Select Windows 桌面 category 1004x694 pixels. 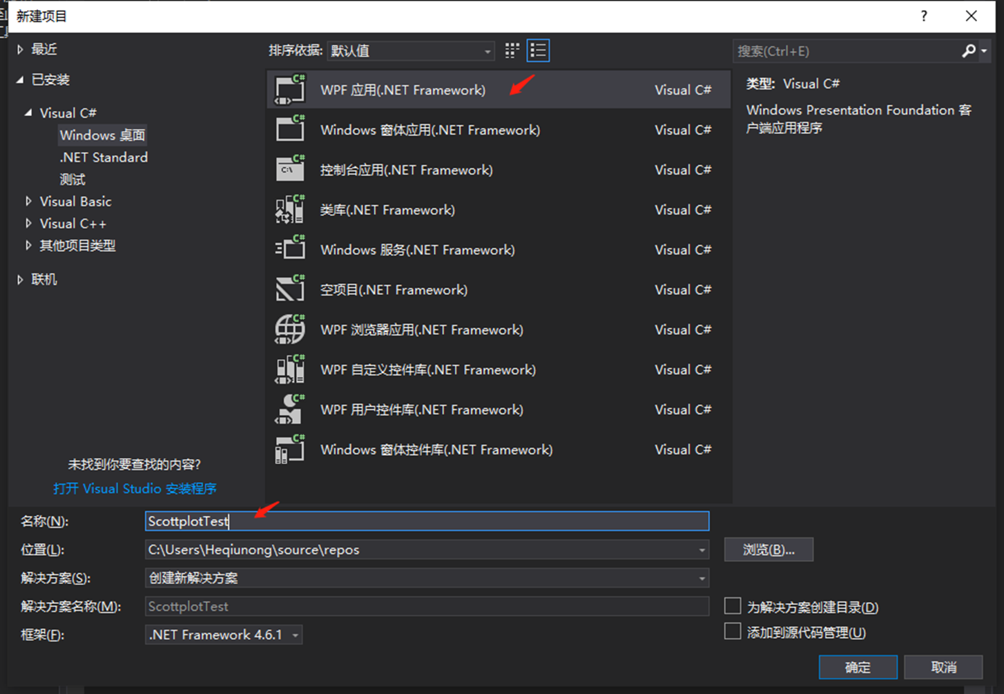click(102, 135)
